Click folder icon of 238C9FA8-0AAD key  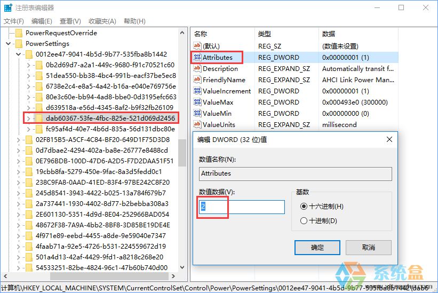29,183
